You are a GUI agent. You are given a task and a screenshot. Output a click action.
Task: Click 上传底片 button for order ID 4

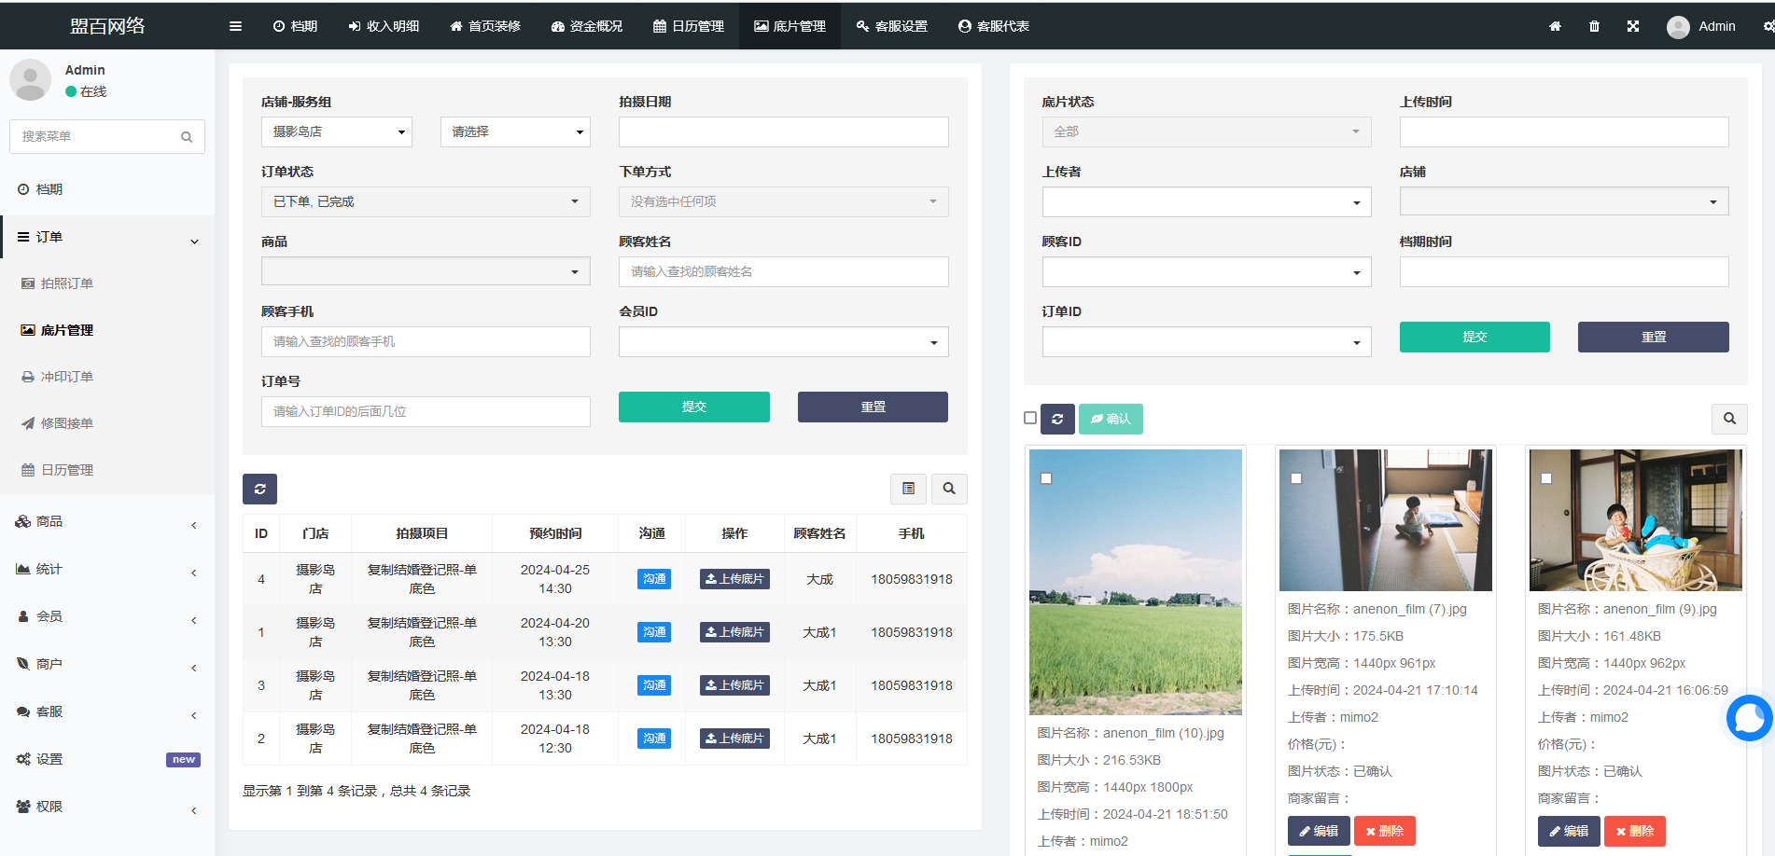(x=734, y=579)
